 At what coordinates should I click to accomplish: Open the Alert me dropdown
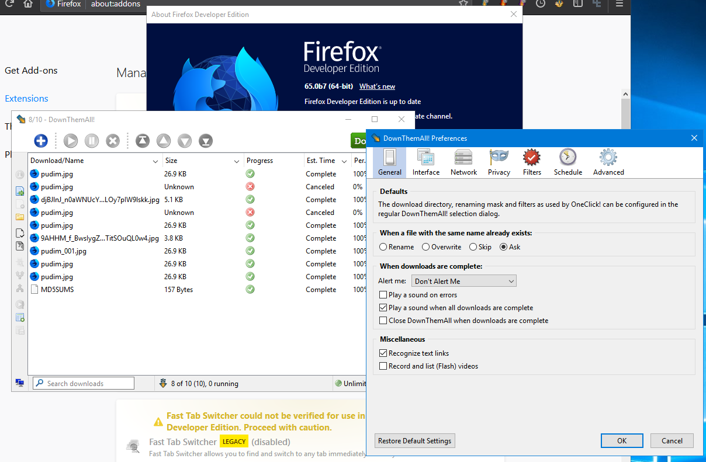(x=464, y=281)
